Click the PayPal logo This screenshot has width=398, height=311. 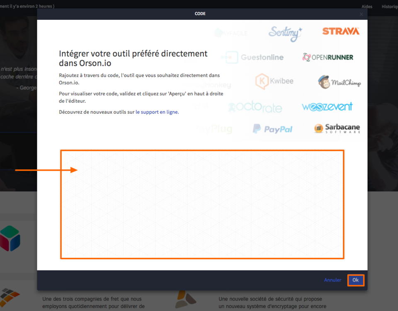point(272,129)
